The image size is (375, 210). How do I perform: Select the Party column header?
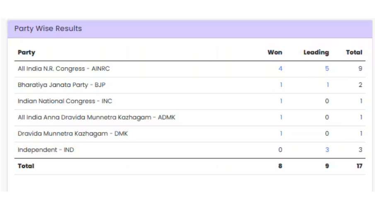tap(26, 52)
